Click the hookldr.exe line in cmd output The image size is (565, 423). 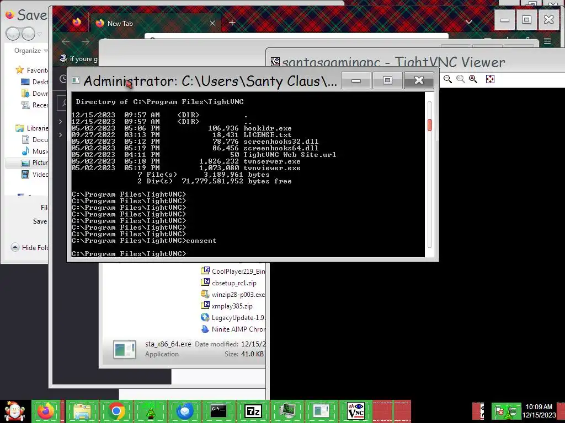coord(182,128)
